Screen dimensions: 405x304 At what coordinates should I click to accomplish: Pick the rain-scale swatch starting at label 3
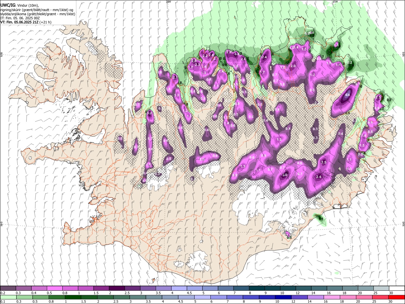[x=138, y=297]
